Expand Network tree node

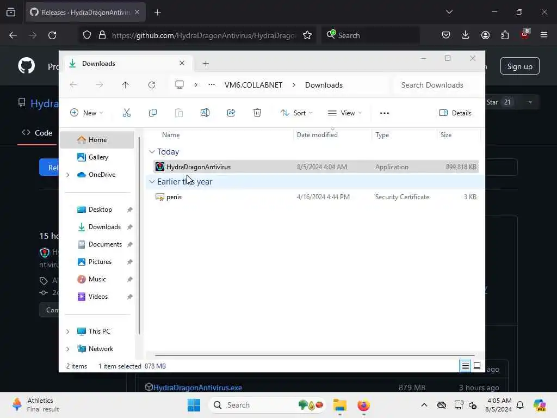click(68, 349)
